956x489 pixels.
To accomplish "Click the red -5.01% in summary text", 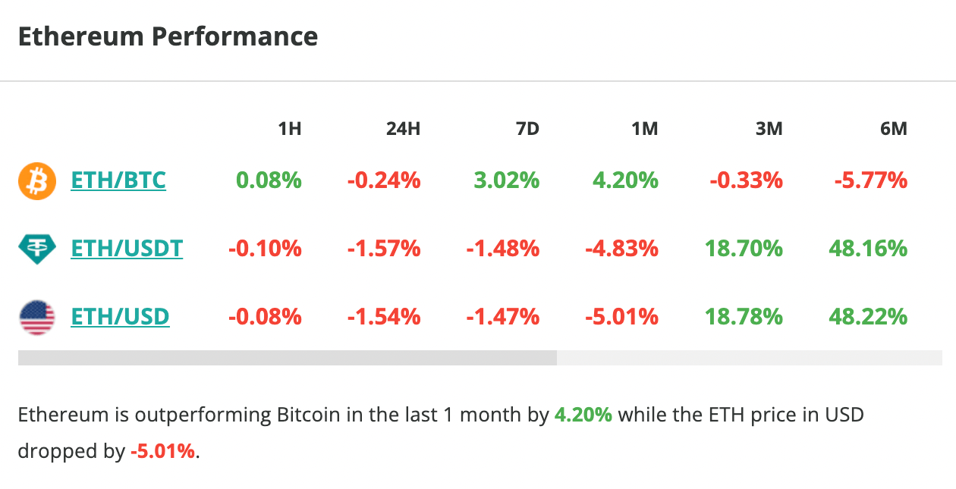I will [x=163, y=452].
